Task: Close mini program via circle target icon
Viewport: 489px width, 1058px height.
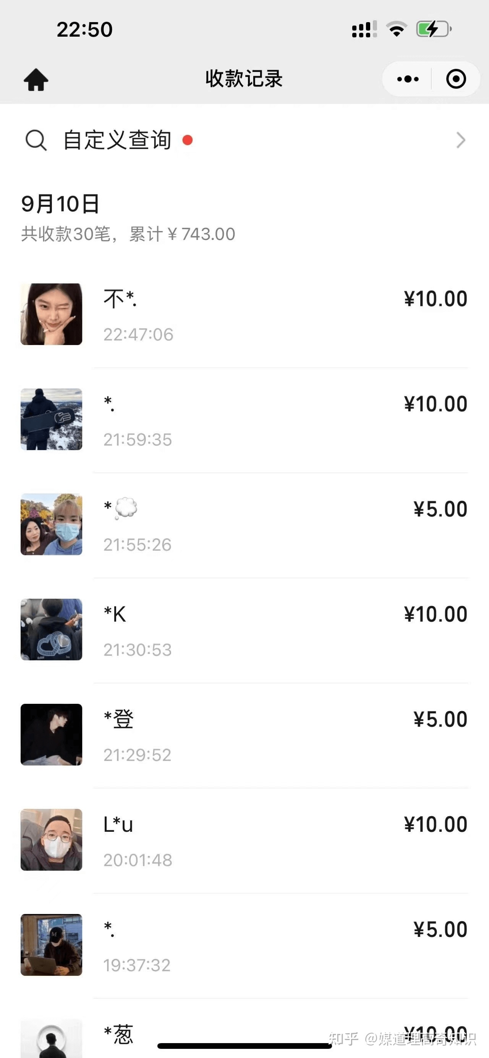Action: (x=456, y=79)
